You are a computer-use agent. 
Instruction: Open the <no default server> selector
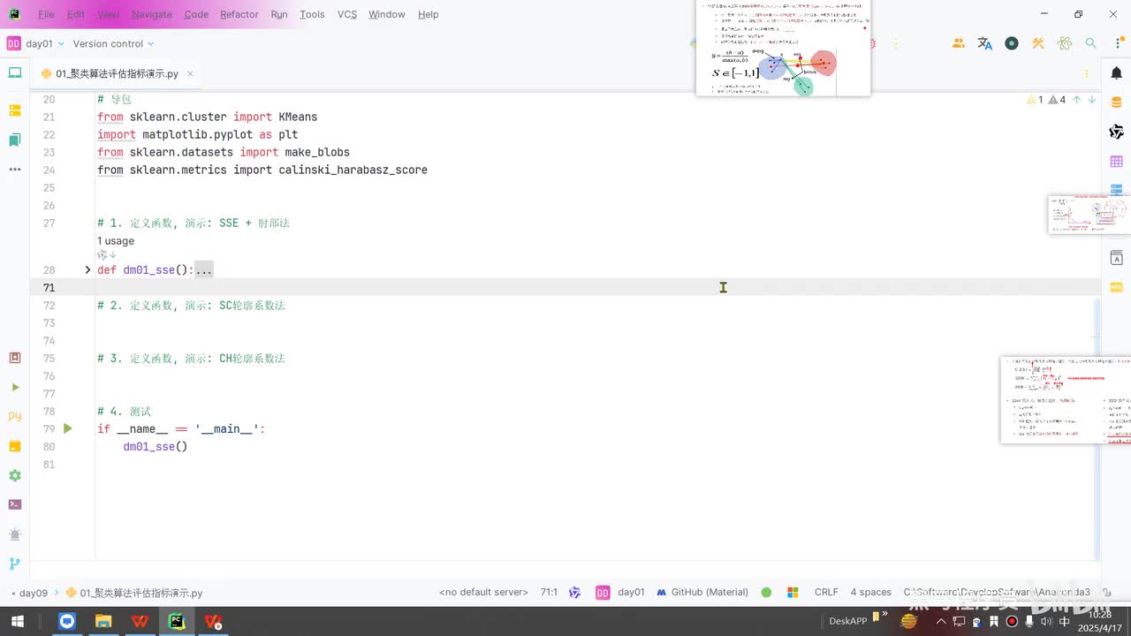tap(483, 593)
